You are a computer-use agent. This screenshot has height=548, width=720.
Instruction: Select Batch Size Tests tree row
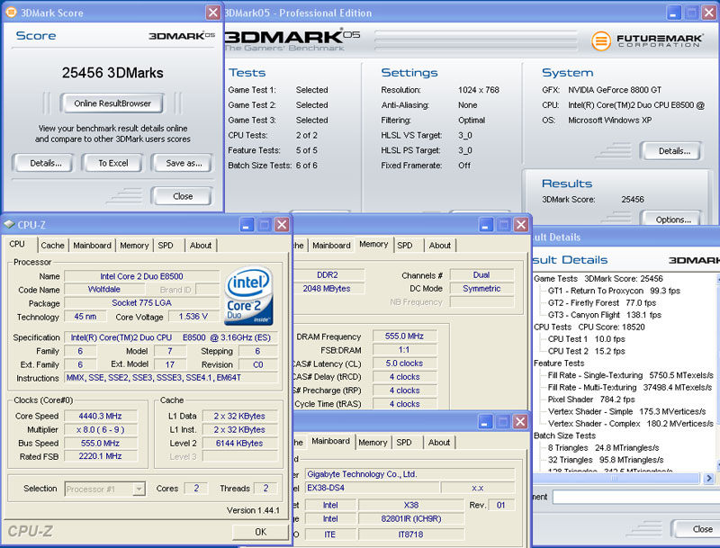565,436
